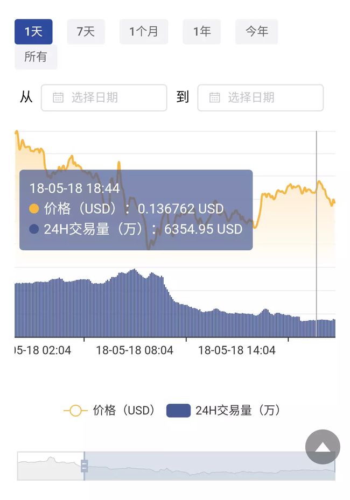Select the 1天 time range tab

pos(33,32)
